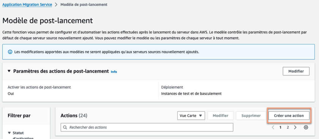Click the Modifier button in Actions toolbar
Image resolution: width=319 pixels, height=139 pixels.
pos(220,116)
